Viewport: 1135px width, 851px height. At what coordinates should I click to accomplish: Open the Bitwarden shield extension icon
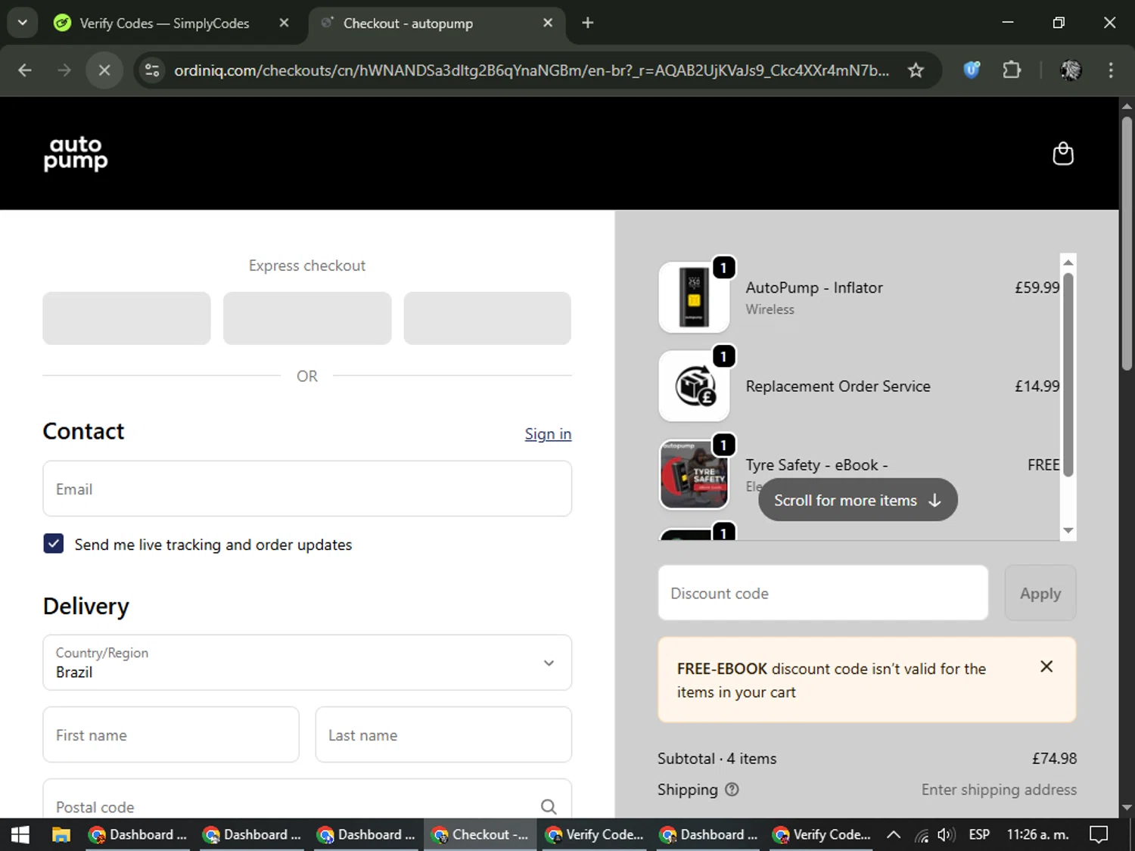pyautogui.click(x=972, y=70)
